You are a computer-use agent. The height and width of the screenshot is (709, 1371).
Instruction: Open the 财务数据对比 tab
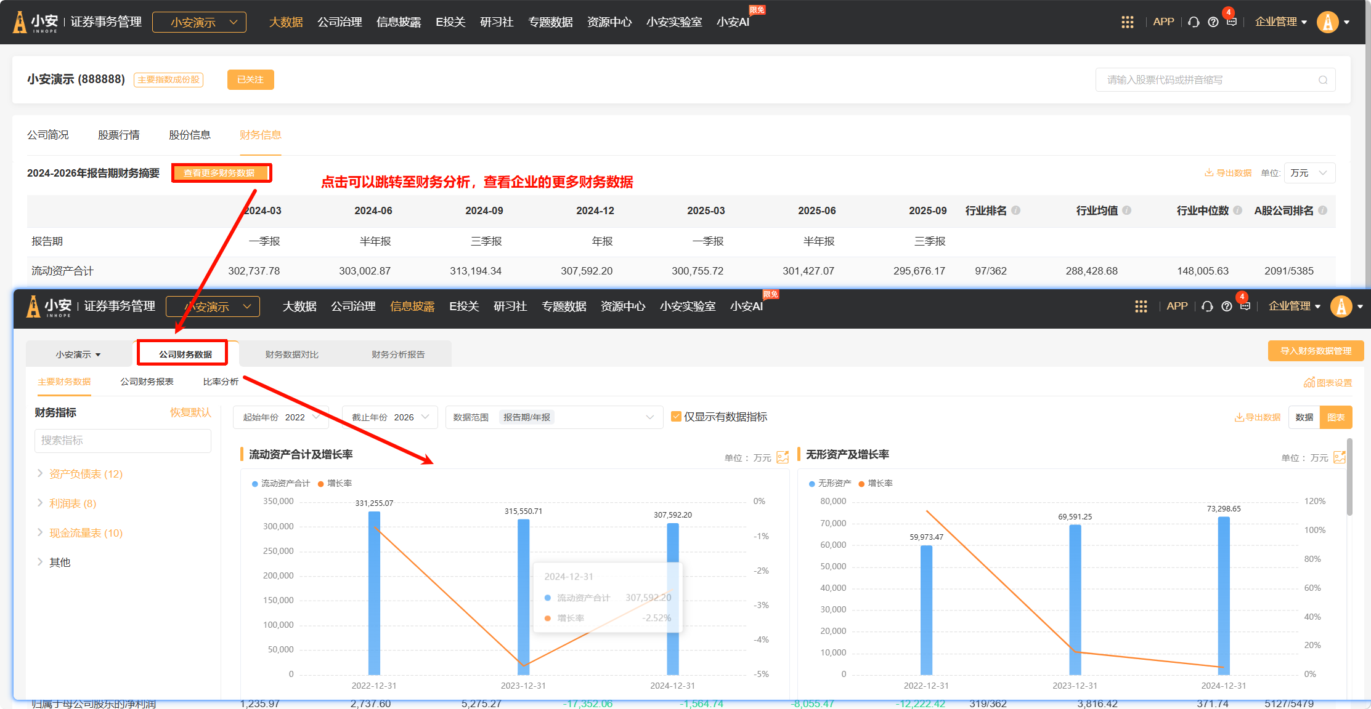(291, 354)
